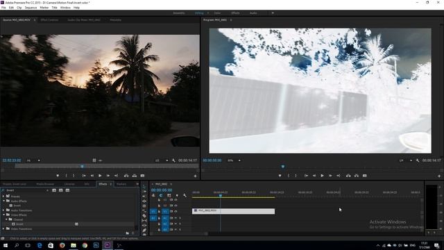This screenshot has height=250, width=444.
Task: Select the Pen tool in tools panel
Action: click(144, 231)
